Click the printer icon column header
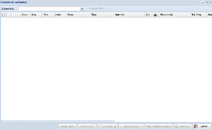This screenshot has width=212, height=130. tap(155, 15)
